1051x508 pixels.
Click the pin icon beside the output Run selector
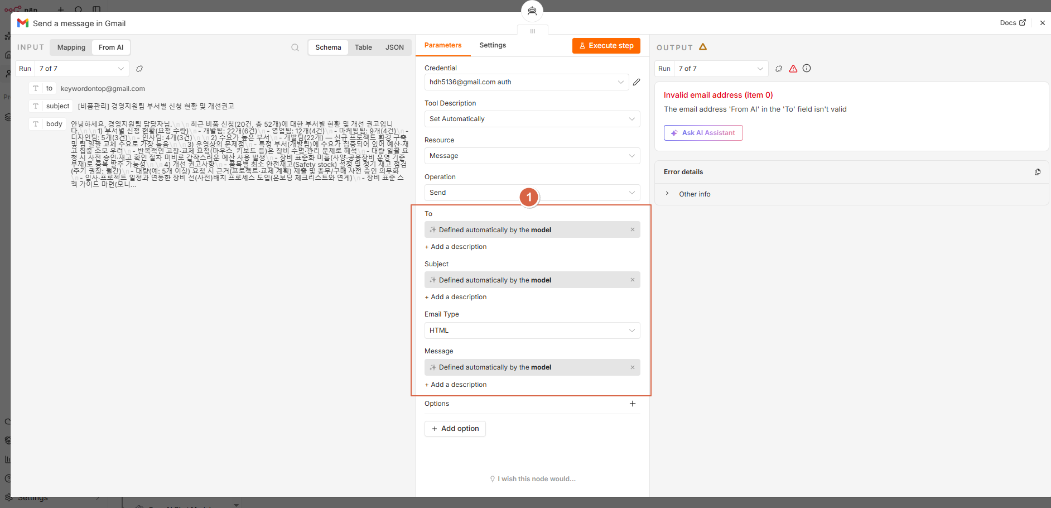pyautogui.click(x=779, y=69)
